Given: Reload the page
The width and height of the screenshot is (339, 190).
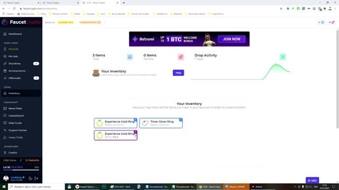Looking at the screenshot, I should point(14,8).
